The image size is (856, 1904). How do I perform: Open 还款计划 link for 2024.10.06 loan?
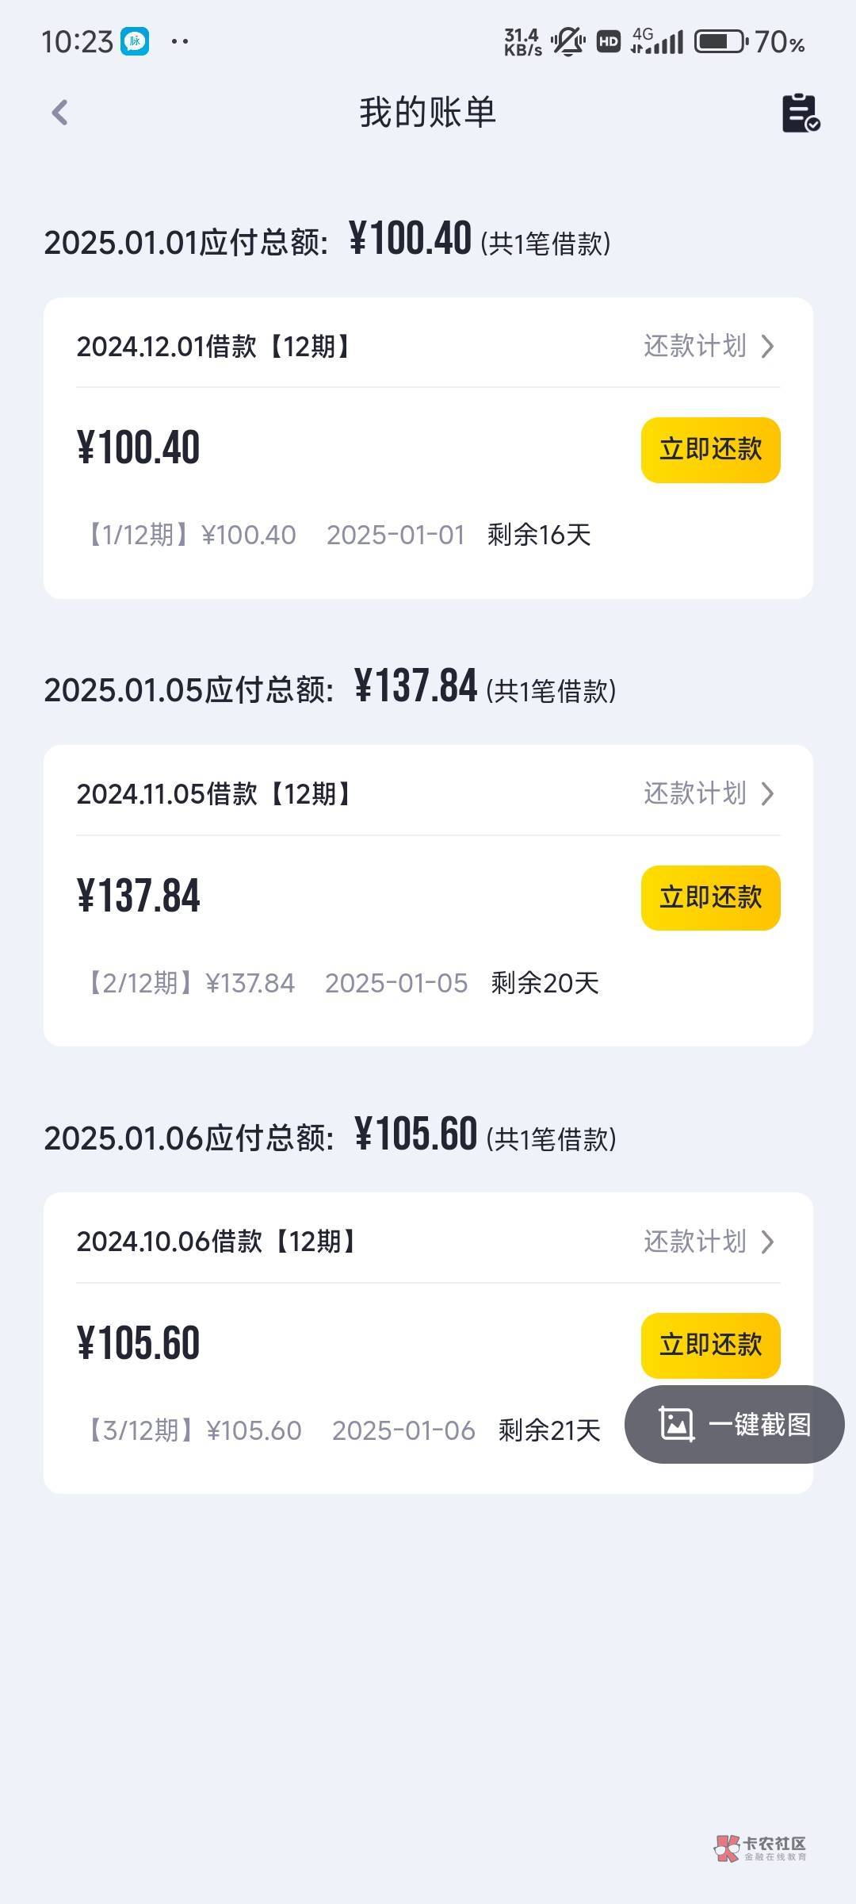click(x=695, y=1242)
